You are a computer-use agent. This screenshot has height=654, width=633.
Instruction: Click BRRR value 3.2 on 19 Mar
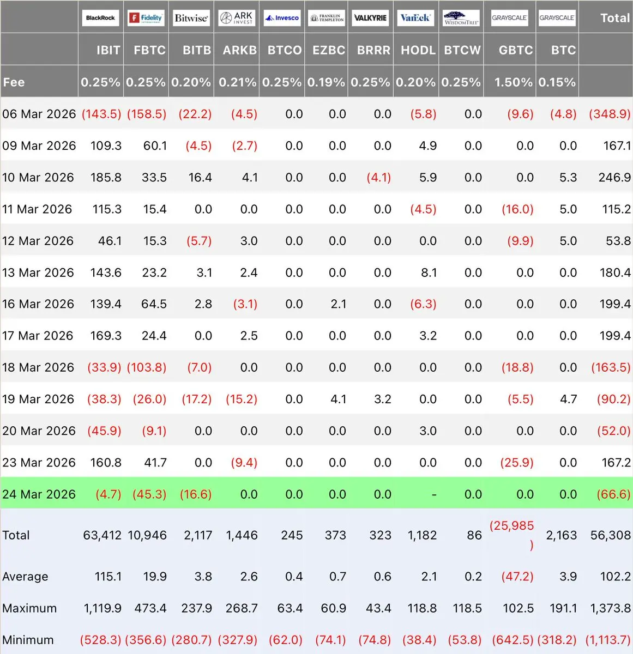[383, 398]
